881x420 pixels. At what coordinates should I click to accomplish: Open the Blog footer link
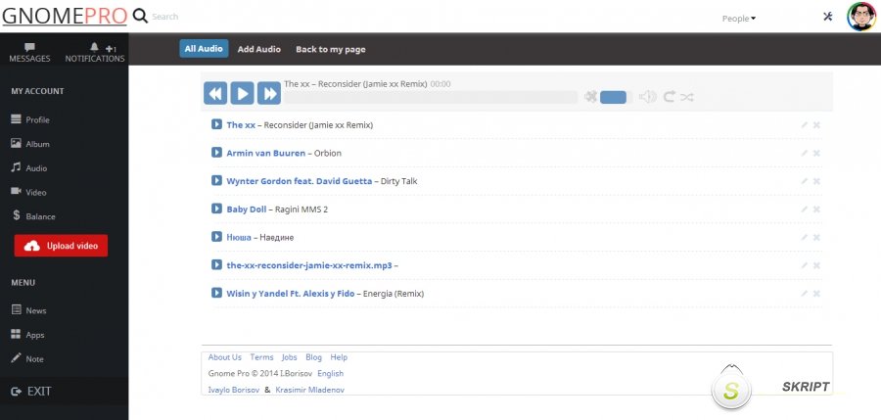313,357
